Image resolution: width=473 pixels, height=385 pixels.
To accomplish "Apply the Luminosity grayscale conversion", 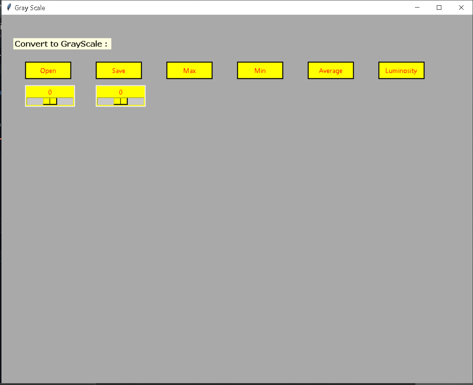I will point(401,70).
